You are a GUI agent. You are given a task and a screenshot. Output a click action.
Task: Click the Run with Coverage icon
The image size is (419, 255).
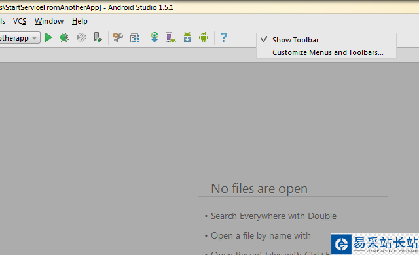(x=81, y=37)
